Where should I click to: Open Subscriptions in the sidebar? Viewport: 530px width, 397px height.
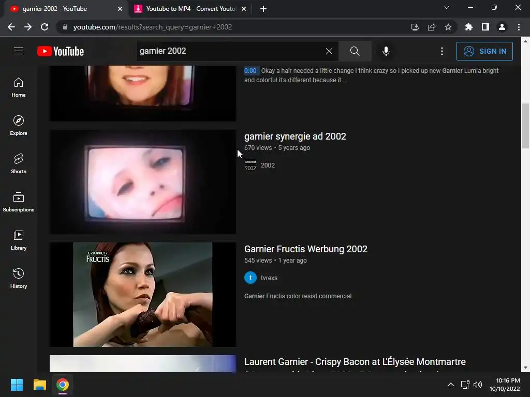(19, 202)
